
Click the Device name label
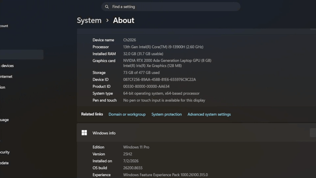pos(103,40)
